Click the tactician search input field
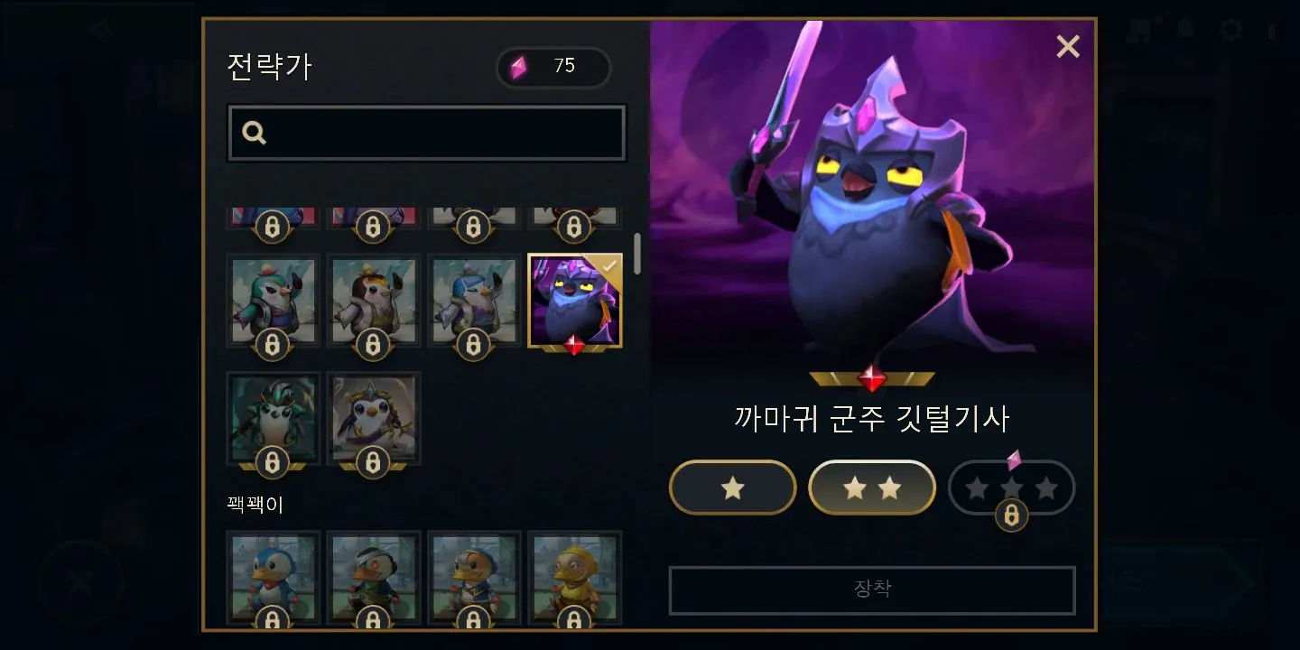 tap(427, 134)
